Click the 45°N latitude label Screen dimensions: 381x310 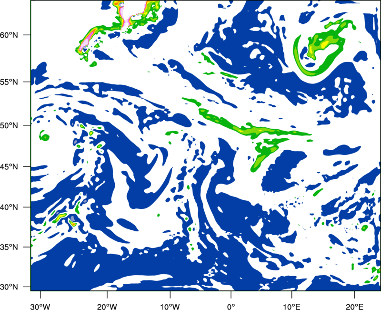click(x=9, y=167)
